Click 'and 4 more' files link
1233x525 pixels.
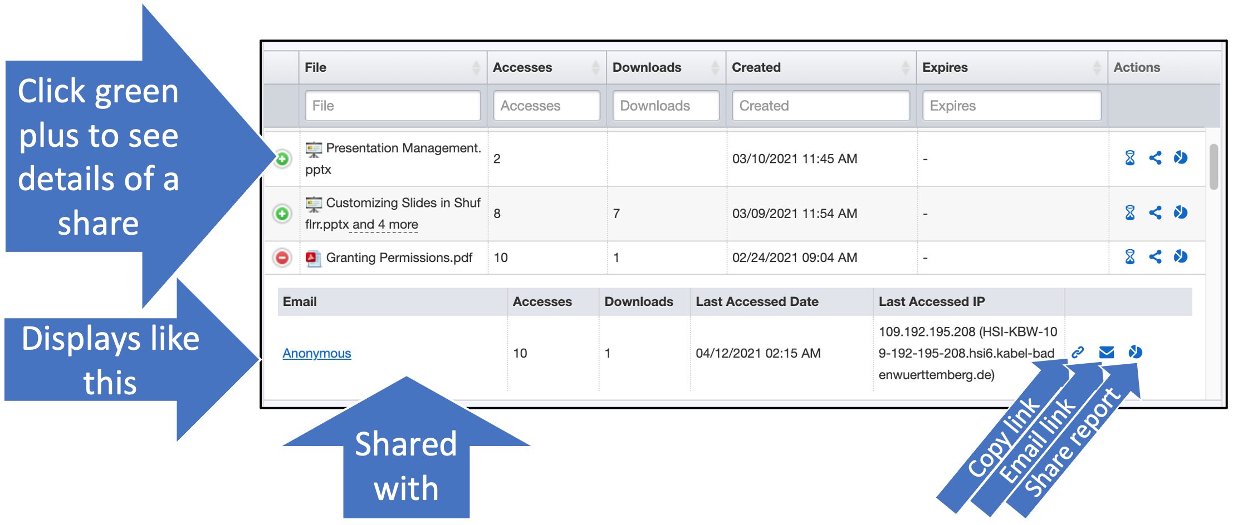pyautogui.click(x=385, y=225)
